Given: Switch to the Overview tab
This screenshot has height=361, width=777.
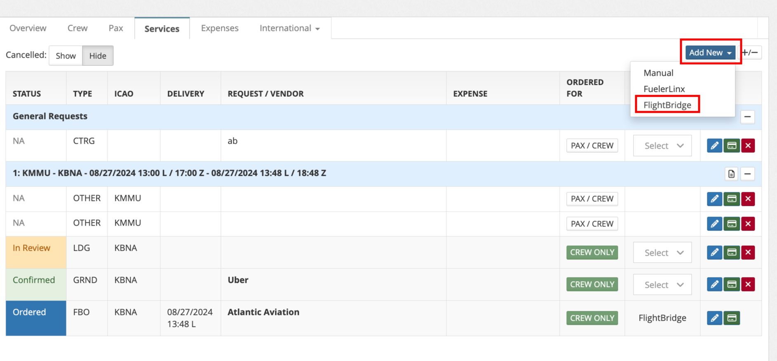Looking at the screenshot, I should [x=28, y=28].
